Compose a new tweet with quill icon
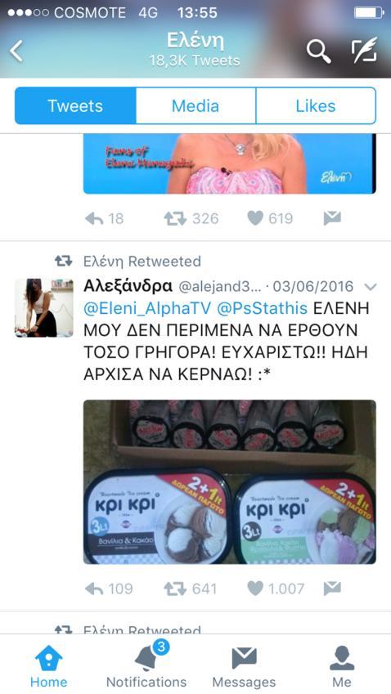This screenshot has width=391, height=694. tap(365, 50)
